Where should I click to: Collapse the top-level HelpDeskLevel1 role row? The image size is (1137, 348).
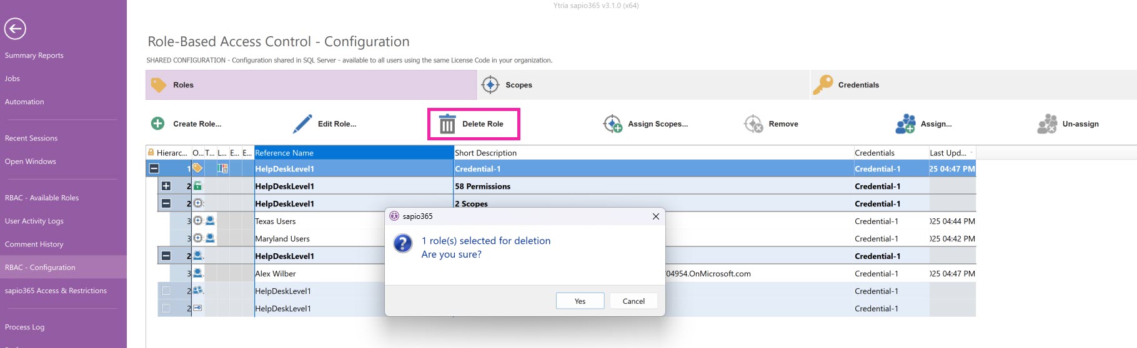click(154, 168)
